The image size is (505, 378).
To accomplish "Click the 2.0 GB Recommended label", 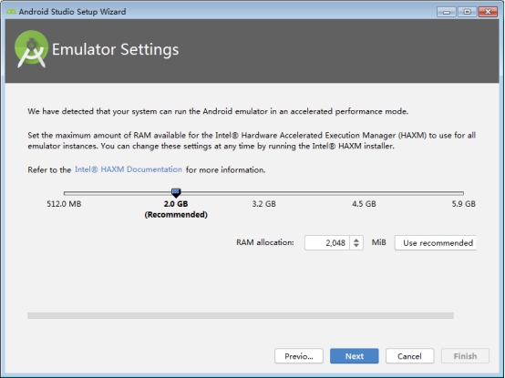I will [x=176, y=209].
